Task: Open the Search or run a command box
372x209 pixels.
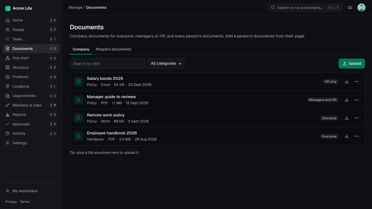Action: pos(305,8)
